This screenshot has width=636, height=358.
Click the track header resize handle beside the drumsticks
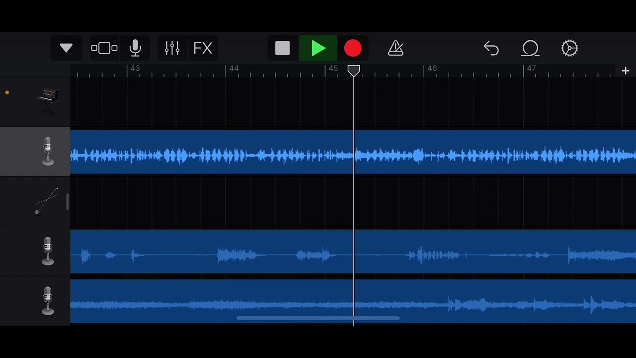pyautogui.click(x=68, y=201)
